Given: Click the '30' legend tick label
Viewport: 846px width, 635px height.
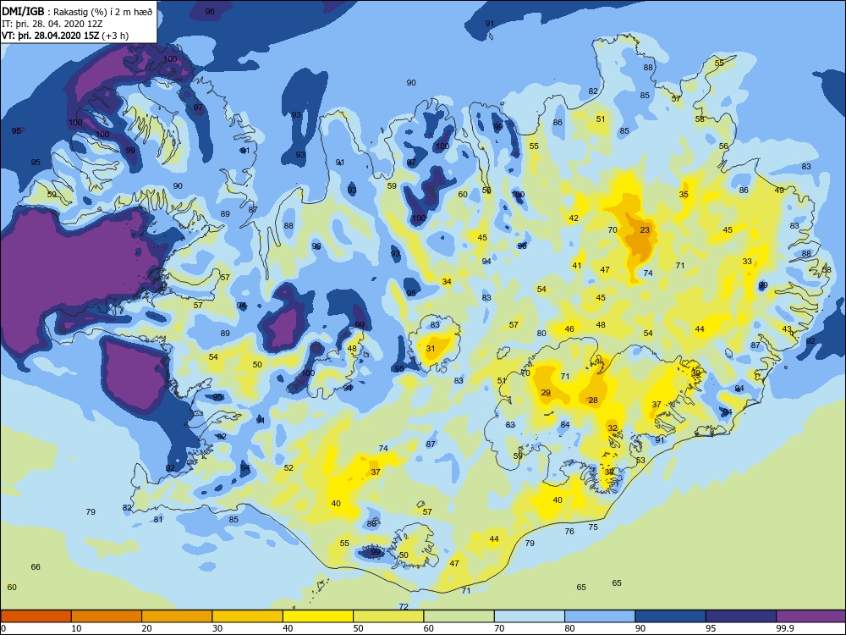Looking at the screenshot, I should tap(217, 628).
